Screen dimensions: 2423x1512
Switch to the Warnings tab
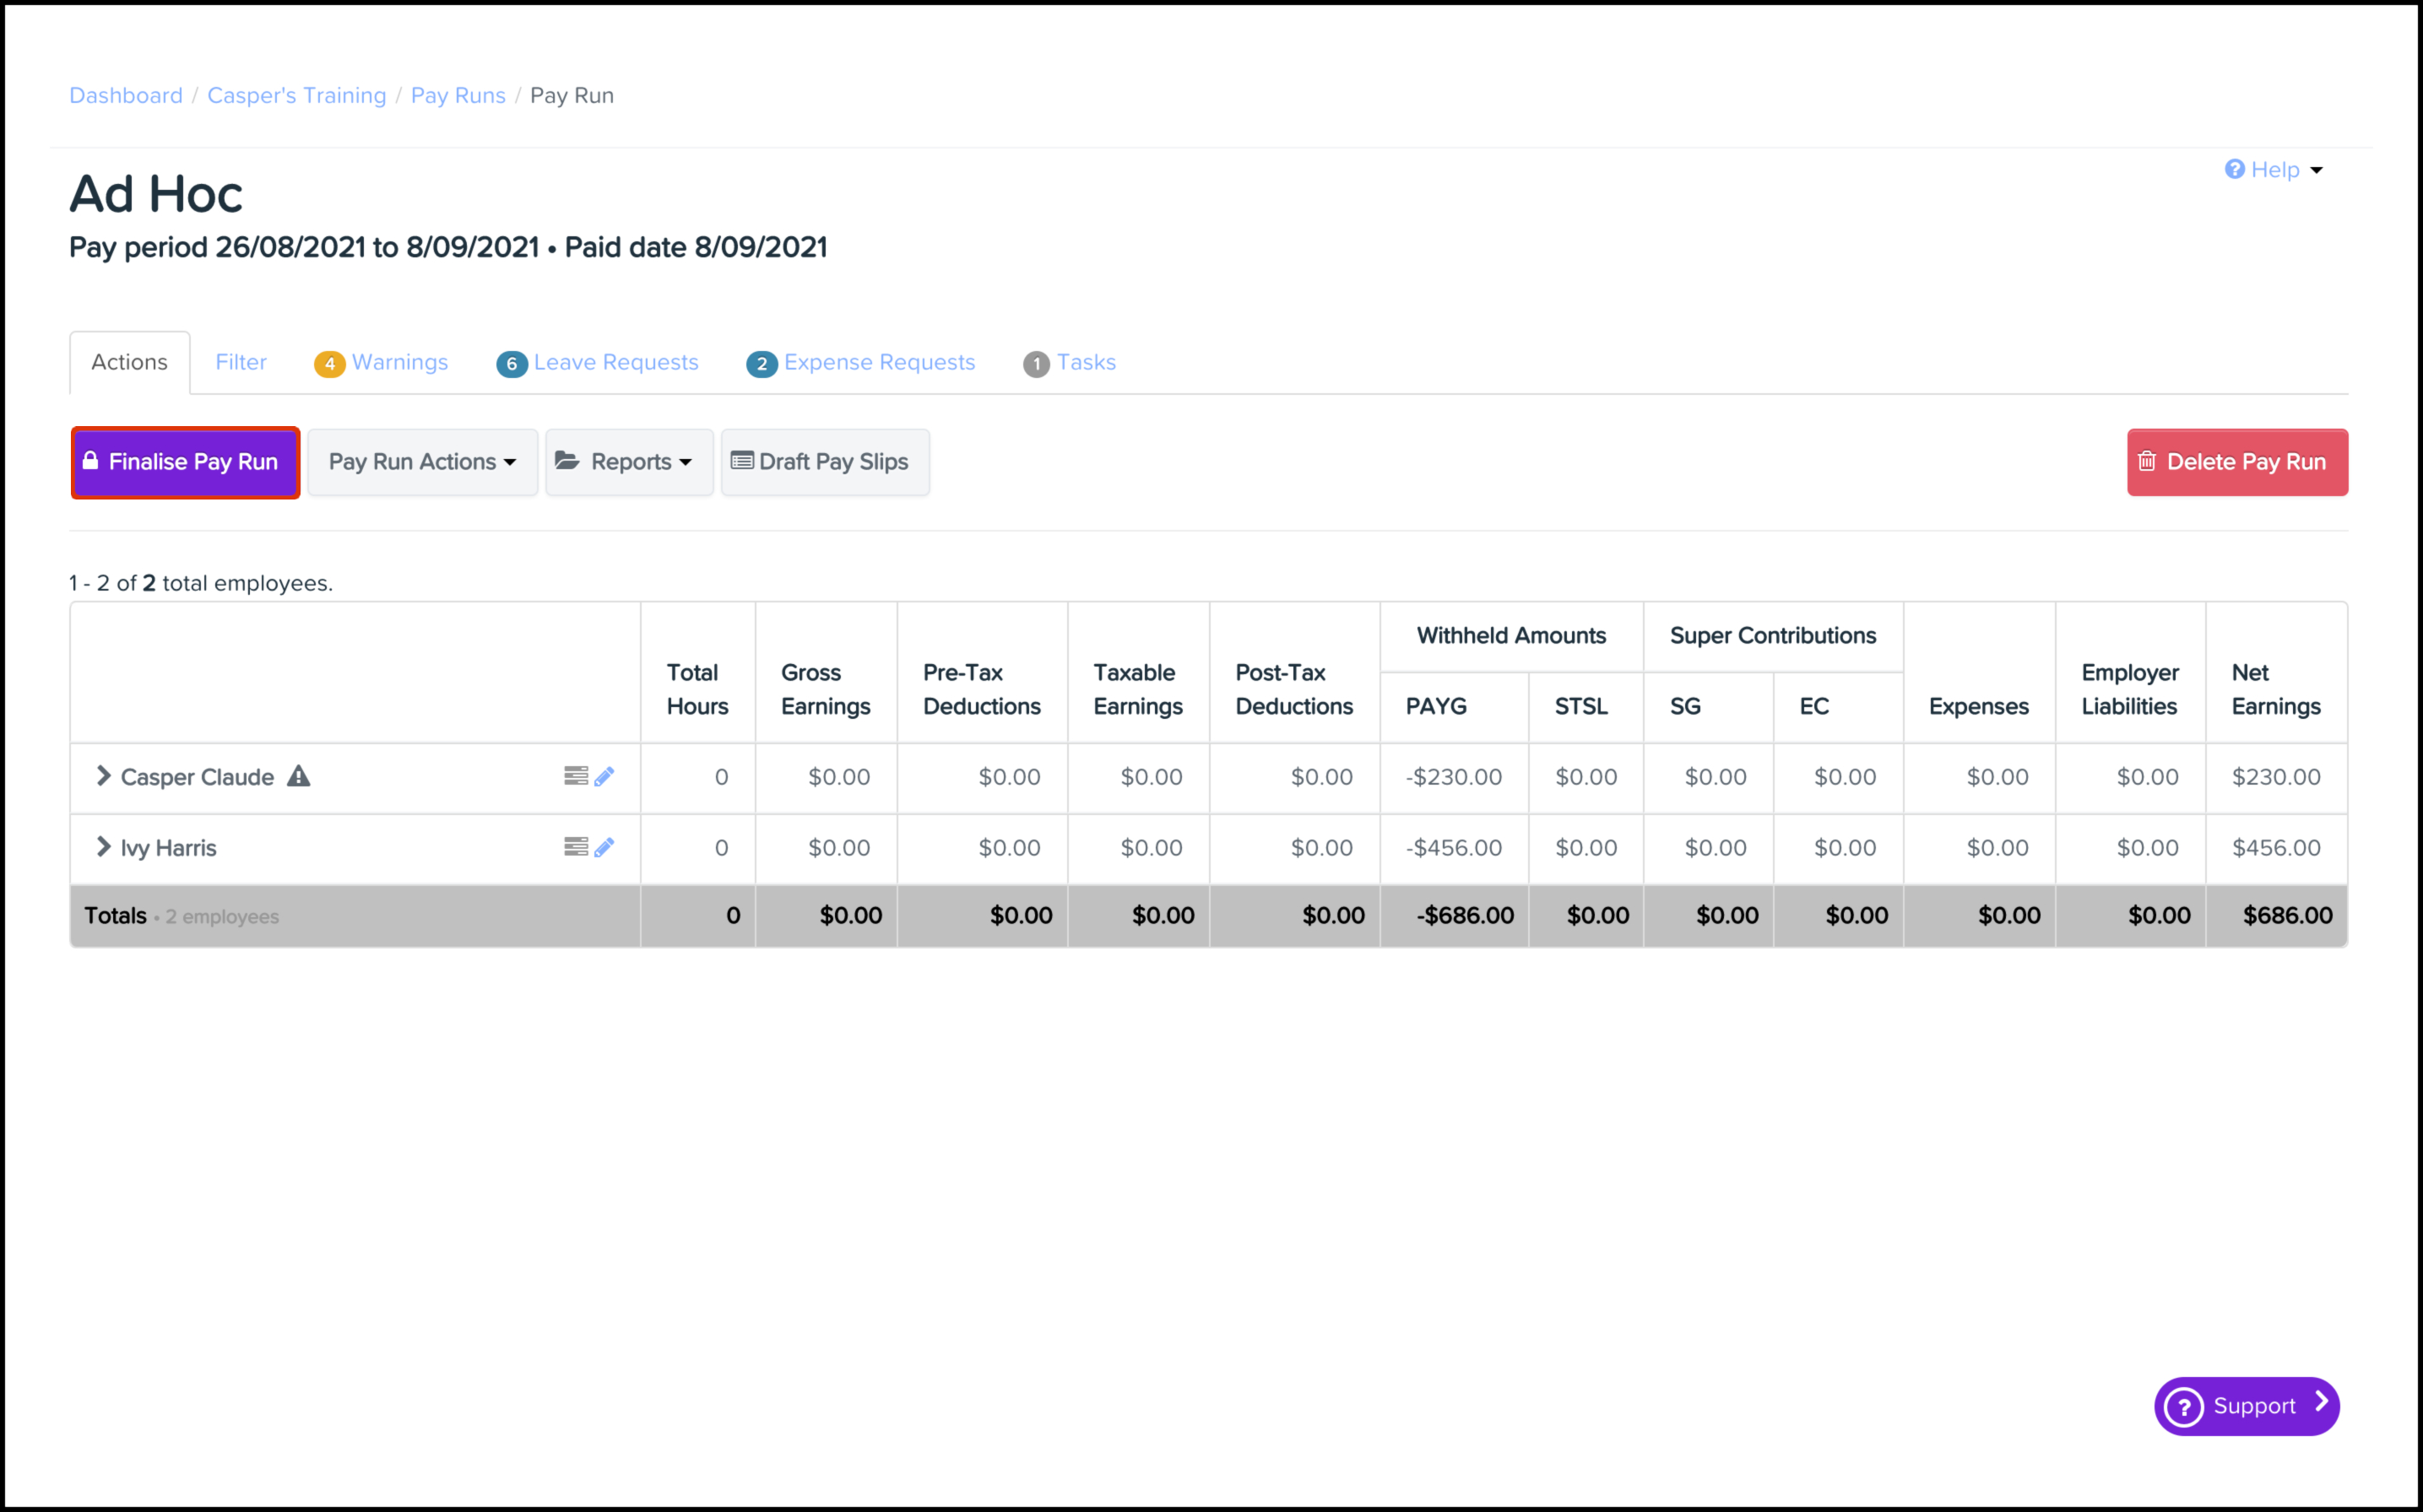coord(382,363)
